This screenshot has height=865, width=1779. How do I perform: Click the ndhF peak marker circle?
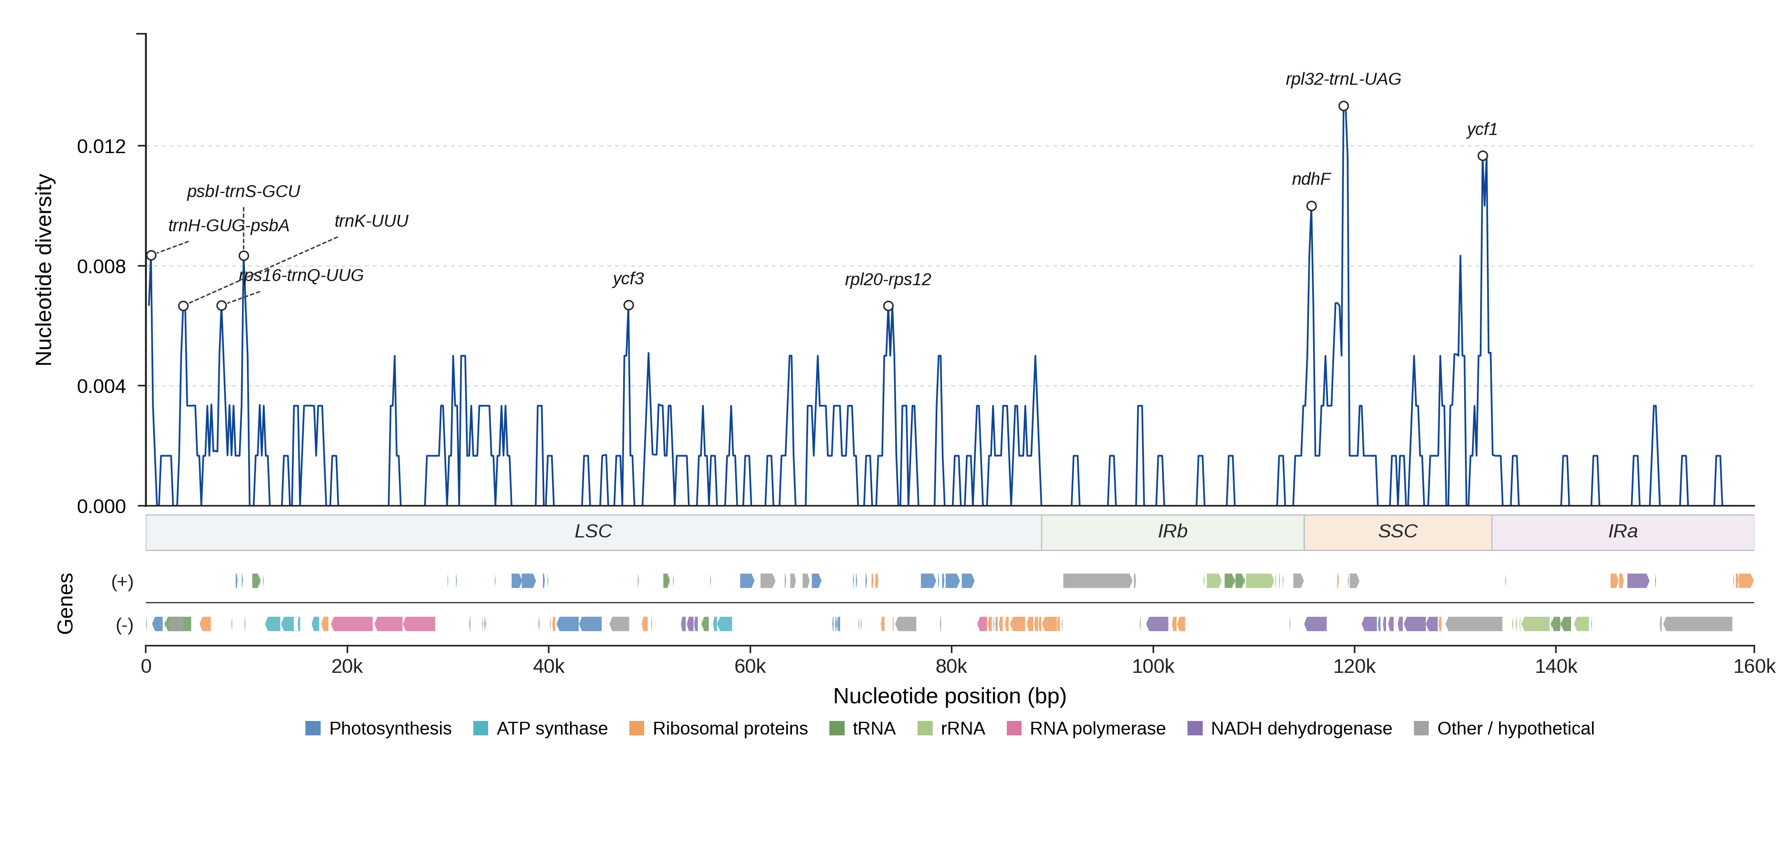pos(1311,206)
